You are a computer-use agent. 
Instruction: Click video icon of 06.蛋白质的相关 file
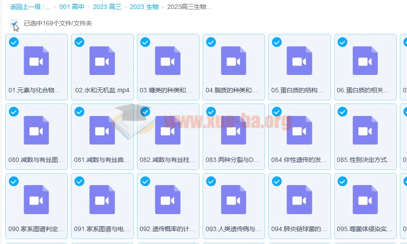(365, 61)
